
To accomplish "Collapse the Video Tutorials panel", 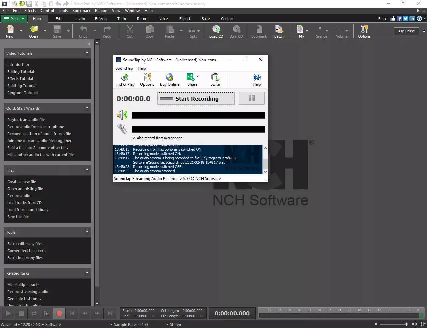I will (87, 53).
